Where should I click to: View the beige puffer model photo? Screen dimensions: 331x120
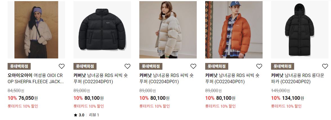(168, 30)
